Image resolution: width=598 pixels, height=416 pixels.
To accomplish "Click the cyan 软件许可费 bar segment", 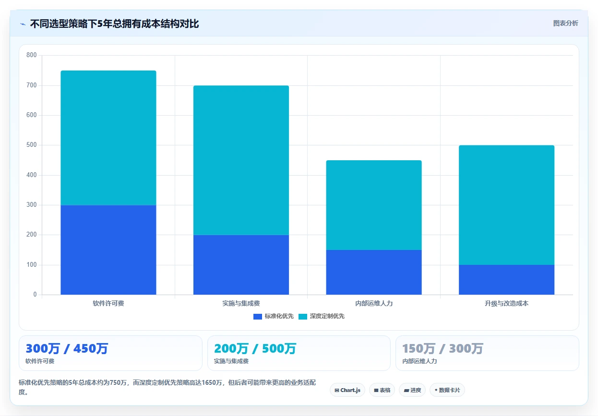I will point(108,138).
